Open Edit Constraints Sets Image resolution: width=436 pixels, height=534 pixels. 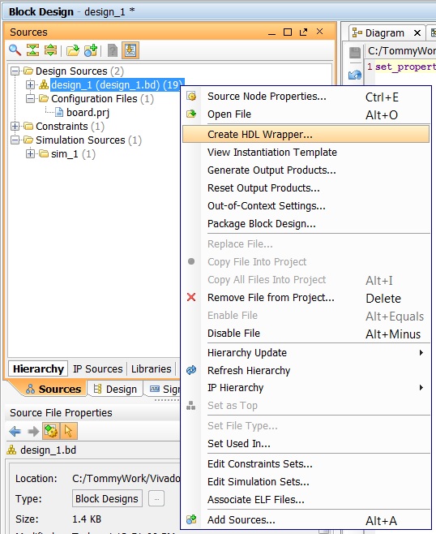click(x=306, y=464)
